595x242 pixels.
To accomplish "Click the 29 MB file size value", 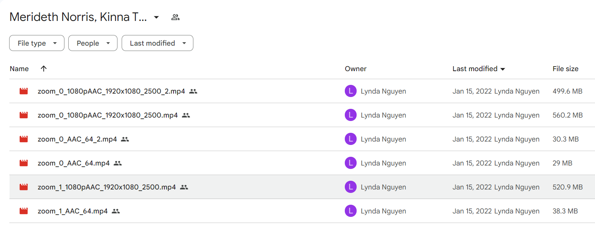I will pos(562,163).
